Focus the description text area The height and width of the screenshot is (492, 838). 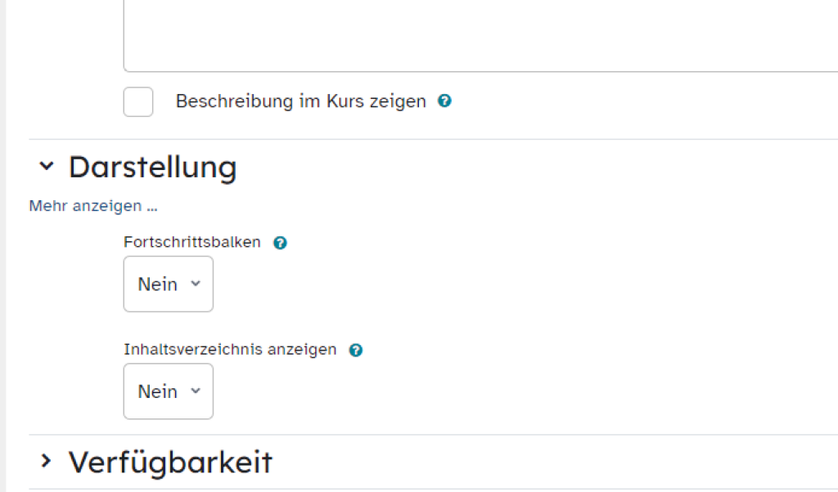(480, 33)
